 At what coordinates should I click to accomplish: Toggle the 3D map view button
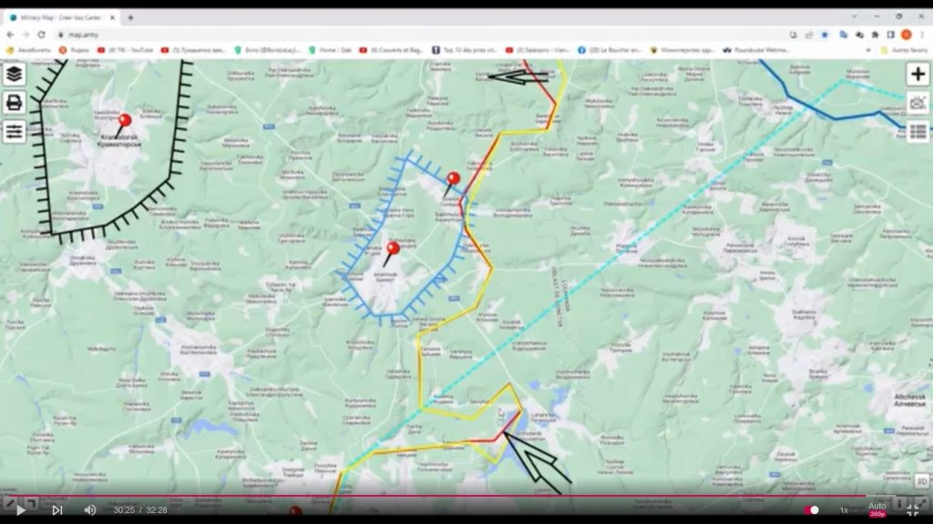tap(922, 481)
